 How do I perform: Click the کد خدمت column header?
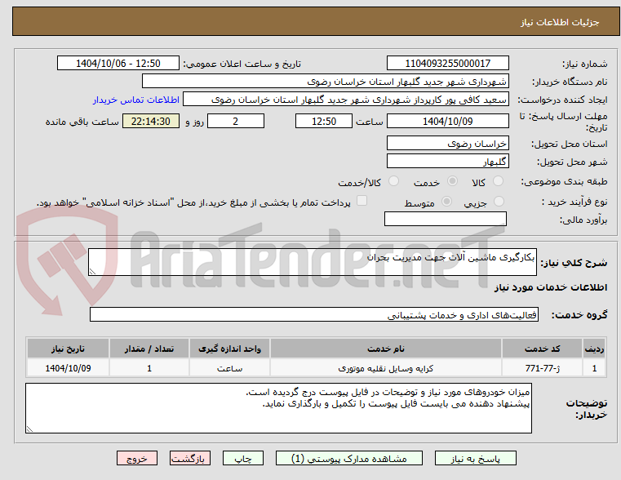pos(542,349)
